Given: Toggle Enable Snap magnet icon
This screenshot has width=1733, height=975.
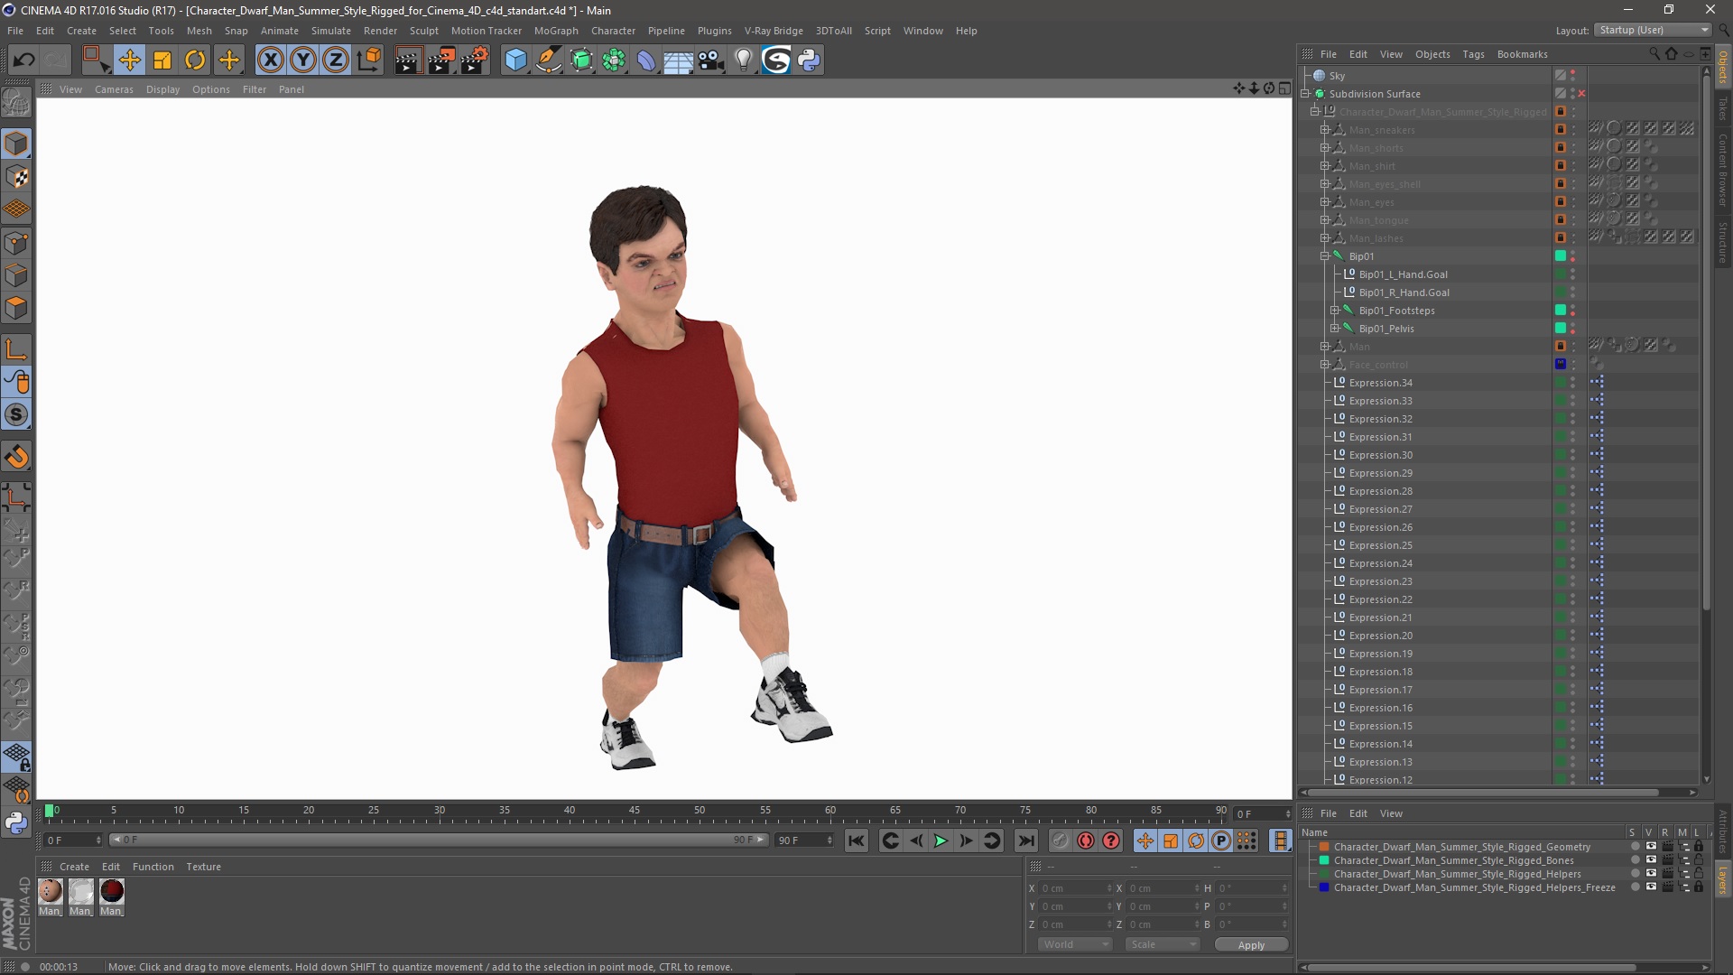Looking at the screenshot, I should point(16,457).
